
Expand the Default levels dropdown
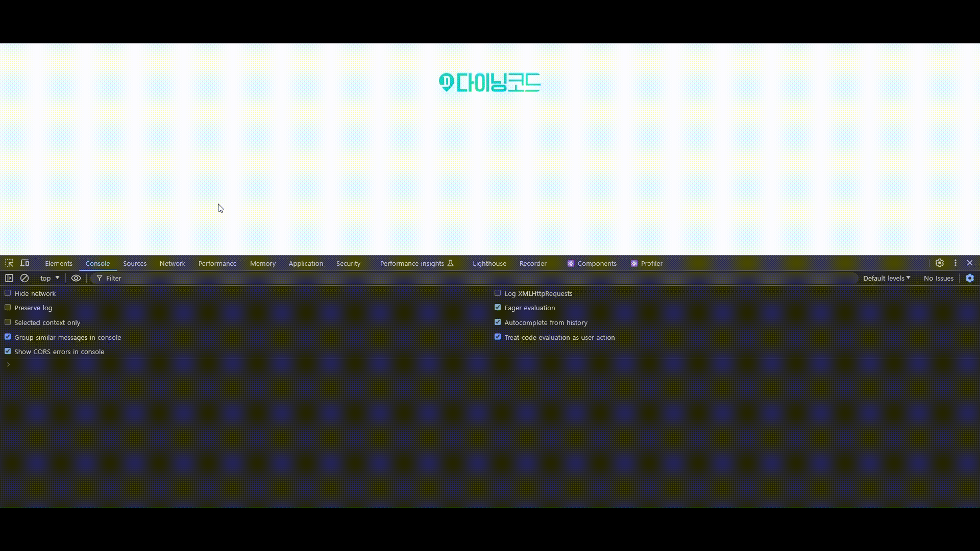tap(886, 278)
